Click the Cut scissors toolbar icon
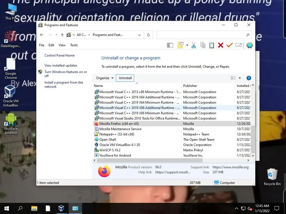Viewport: 286px width, 214px height. (194, 45)
